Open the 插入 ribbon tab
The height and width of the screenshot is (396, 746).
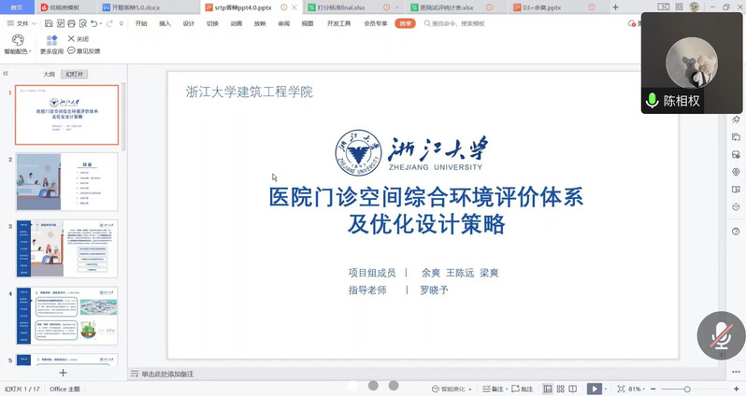[x=165, y=23]
